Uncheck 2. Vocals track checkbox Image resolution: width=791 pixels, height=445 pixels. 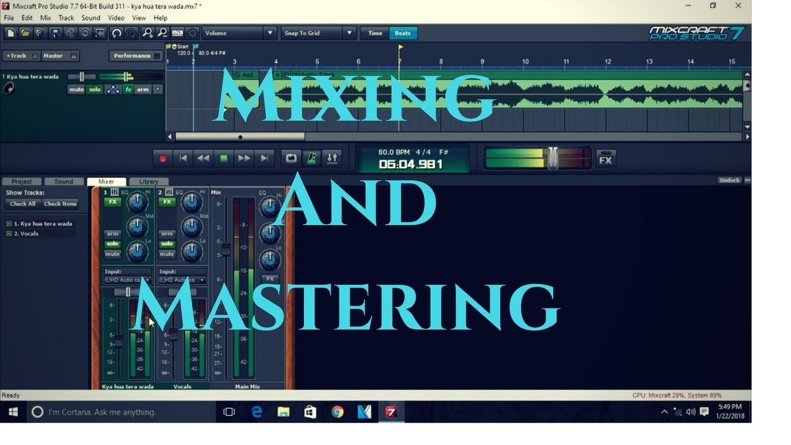(9, 234)
